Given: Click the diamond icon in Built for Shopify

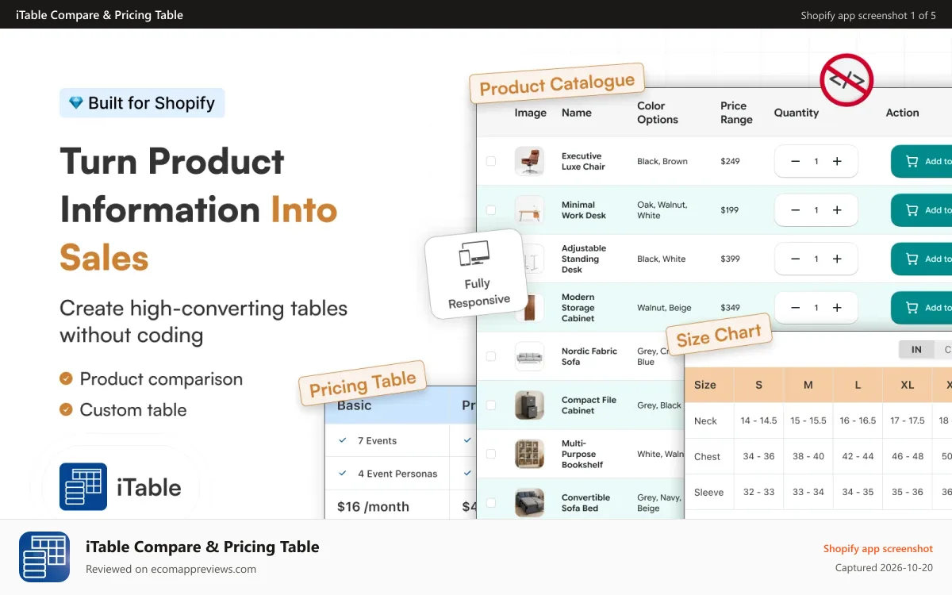Looking at the screenshot, I should point(76,103).
